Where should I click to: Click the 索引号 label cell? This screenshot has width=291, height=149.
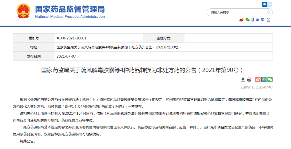(34, 38)
